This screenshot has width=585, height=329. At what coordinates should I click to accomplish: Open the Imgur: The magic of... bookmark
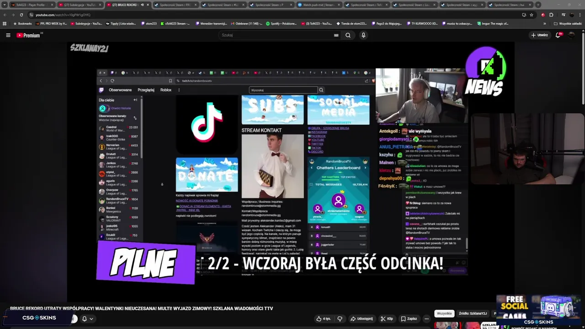point(493,23)
